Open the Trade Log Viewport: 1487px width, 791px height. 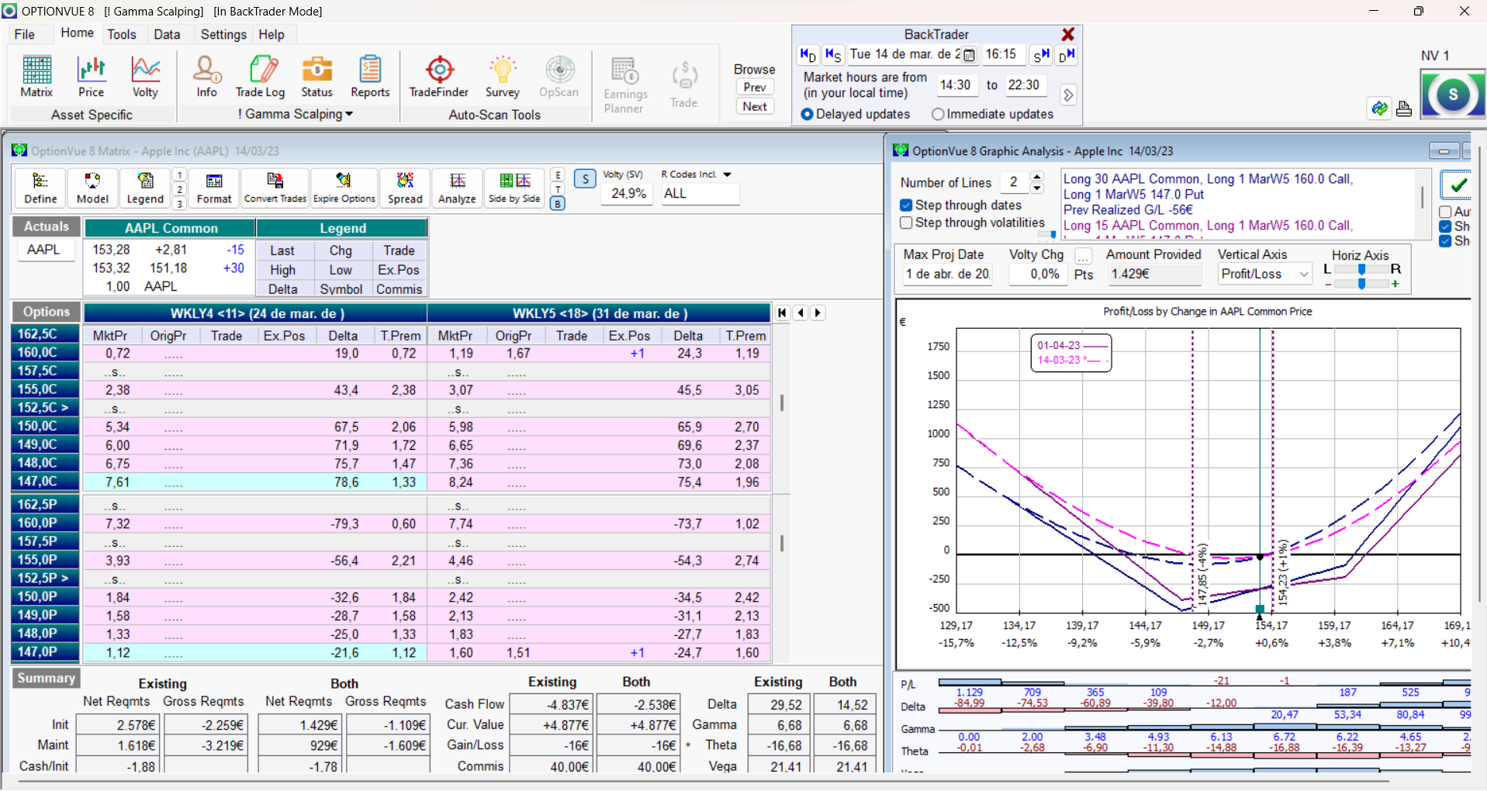261,77
